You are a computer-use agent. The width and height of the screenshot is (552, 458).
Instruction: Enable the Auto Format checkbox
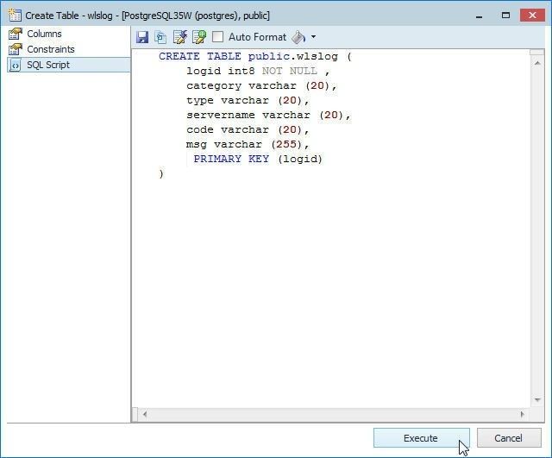pos(217,36)
